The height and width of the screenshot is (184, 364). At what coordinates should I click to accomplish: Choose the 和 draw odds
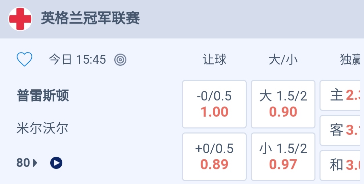click(342, 165)
